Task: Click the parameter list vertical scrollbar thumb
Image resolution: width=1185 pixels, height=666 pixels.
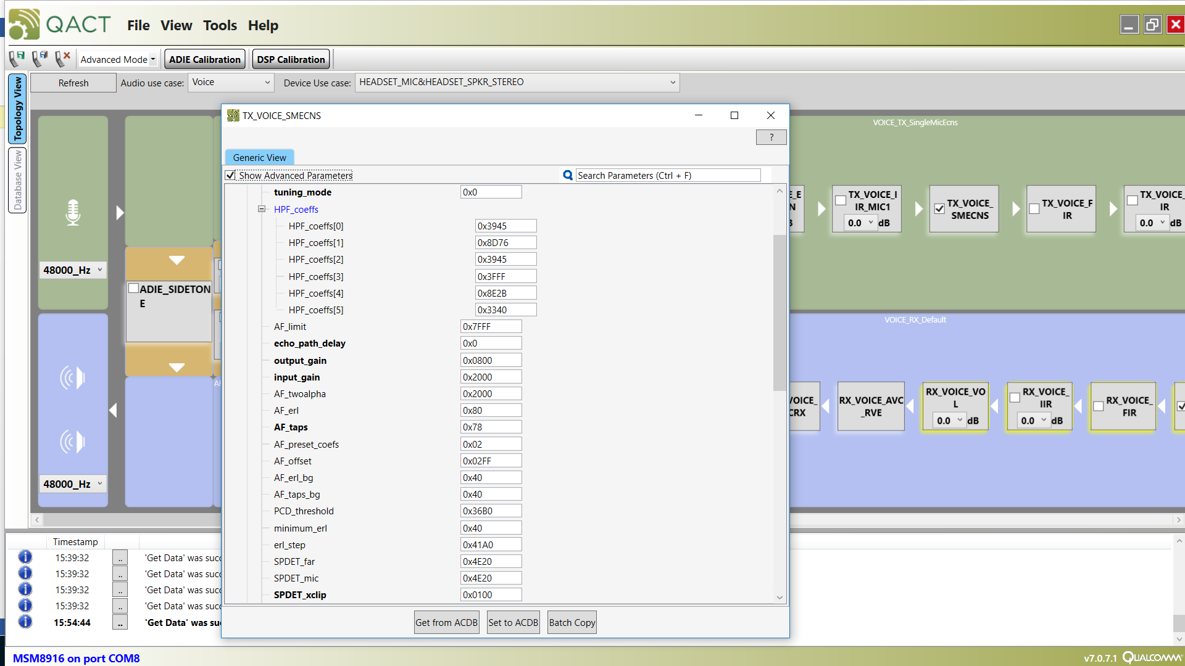Action: 780,313
